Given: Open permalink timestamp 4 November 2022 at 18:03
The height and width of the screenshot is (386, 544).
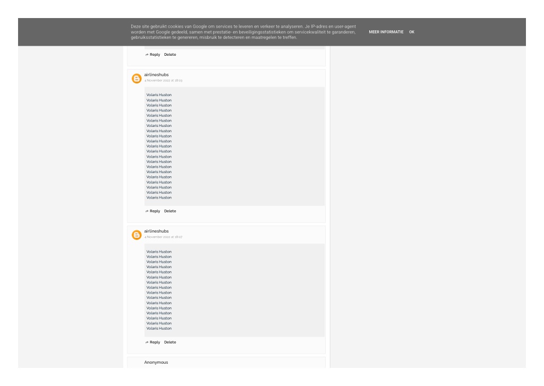Looking at the screenshot, I should [x=164, y=81].
